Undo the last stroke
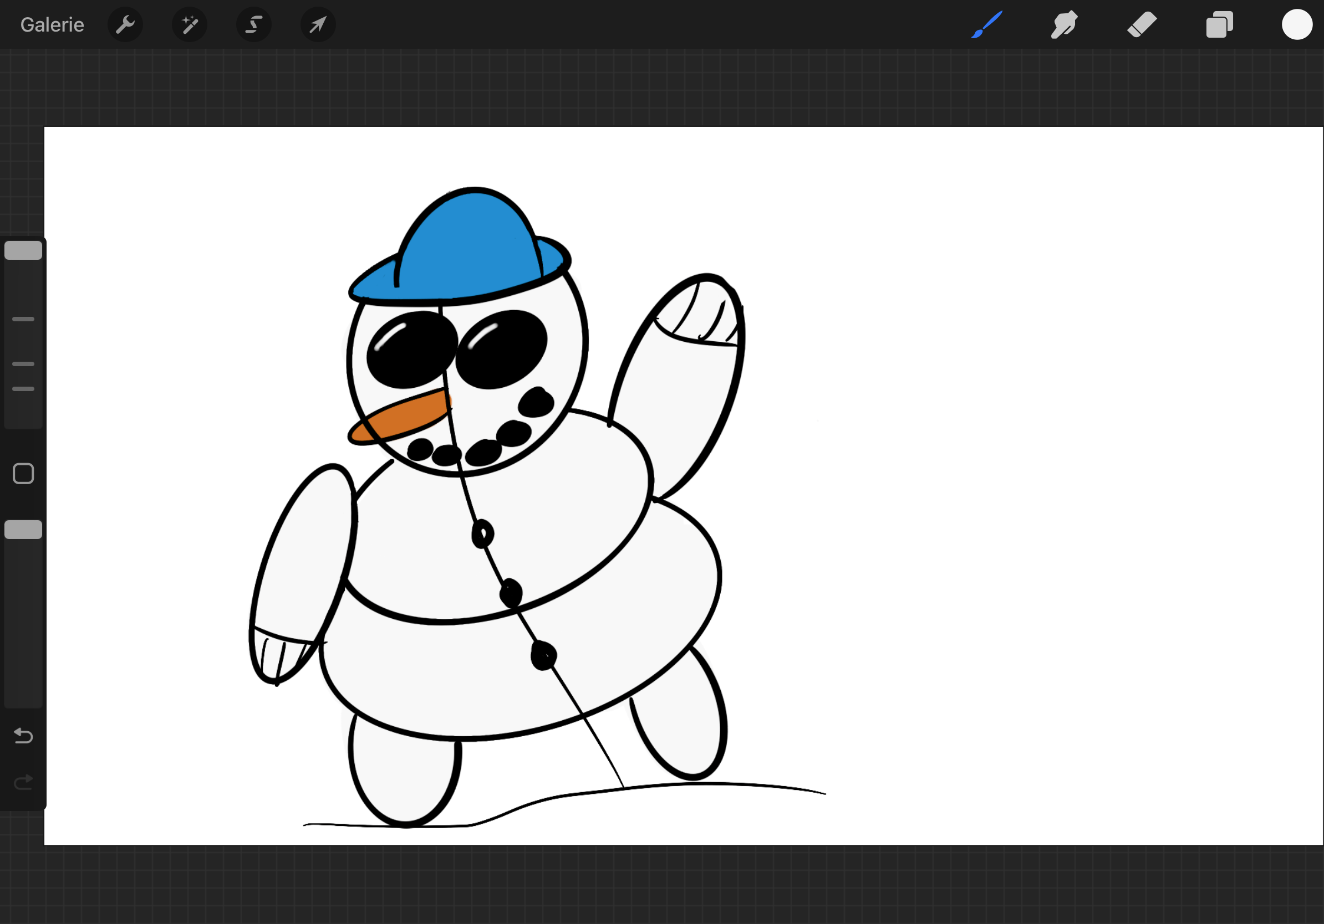The image size is (1324, 924). coord(23,736)
